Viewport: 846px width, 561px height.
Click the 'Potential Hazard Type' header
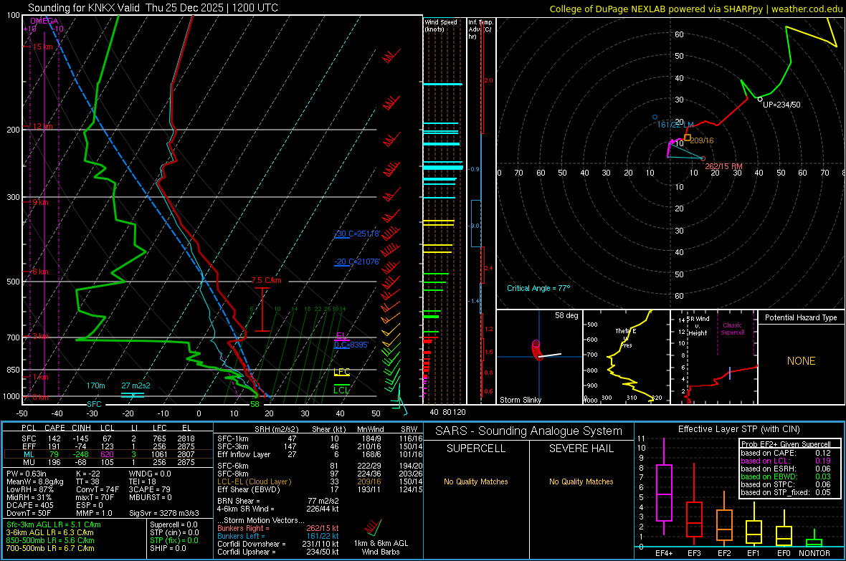tap(801, 317)
